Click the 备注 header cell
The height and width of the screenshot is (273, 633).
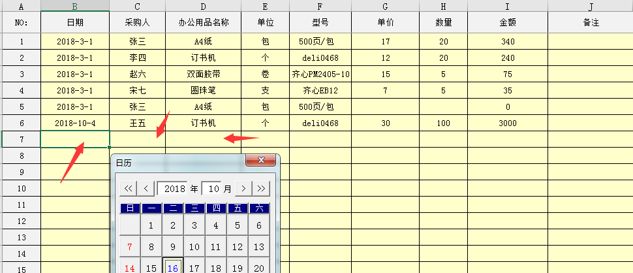click(591, 23)
